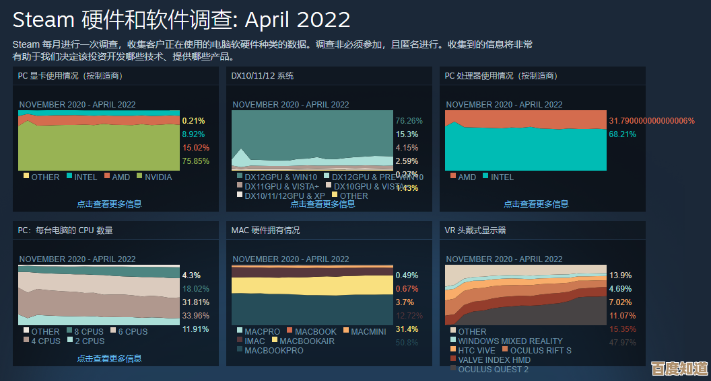Click the DX12GPU & WIN10 legend swatch
The image size is (711, 381).
point(240,177)
